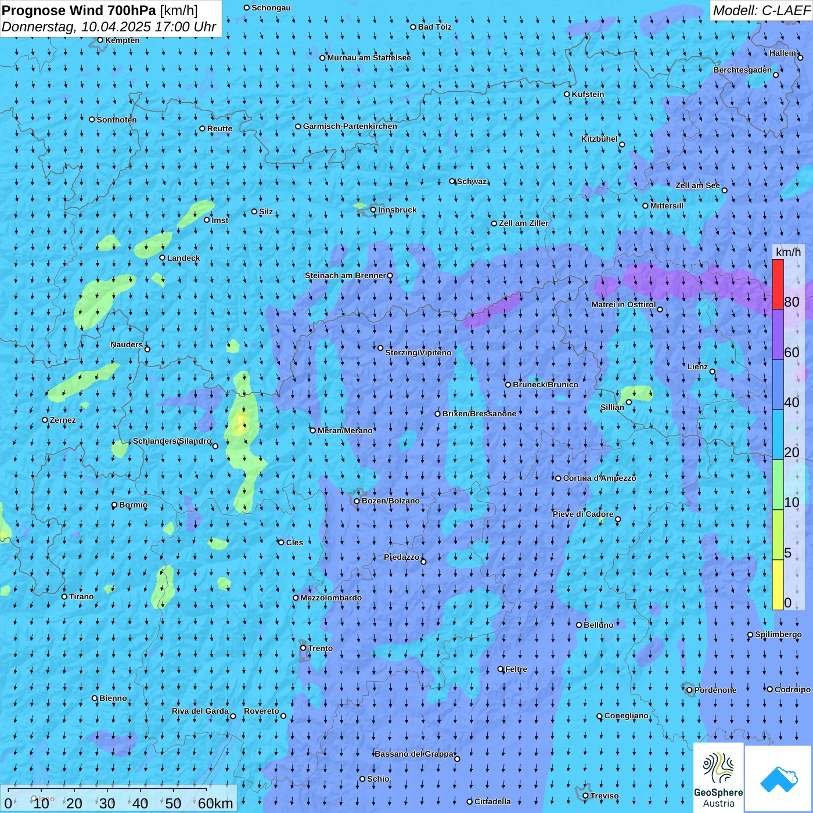This screenshot has height=813, width=813.
Task: Click the Cortina d'Ampezzo label
Action: tap(599, 478)
